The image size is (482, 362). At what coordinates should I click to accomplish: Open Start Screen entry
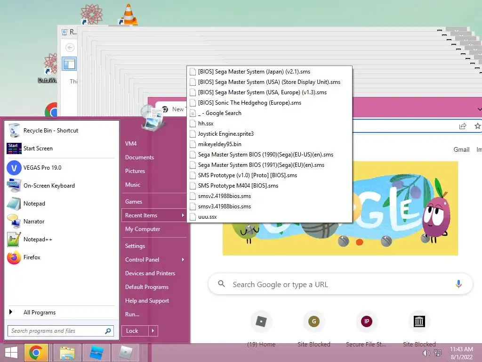point(61,148)
